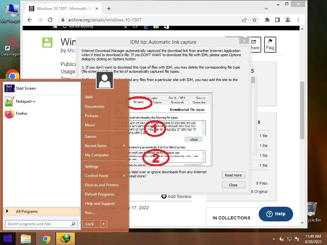Show hidden tray icons arrow
The width and height of the screenshot is (327, 245).
(274, 239)
